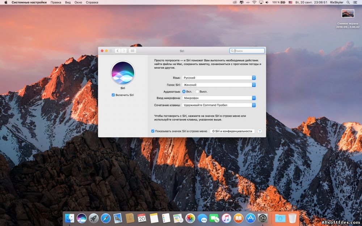362x226 pixels.
Task: Open Reminders list icon in Dock
Action: [166, 218]
